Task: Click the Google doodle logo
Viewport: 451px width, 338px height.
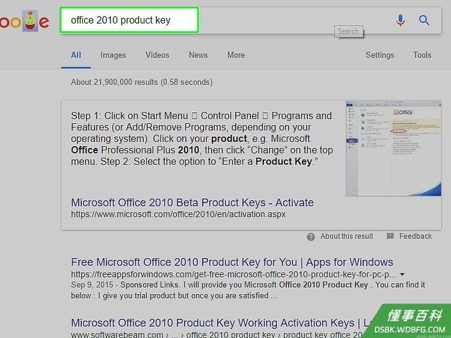Action: tap(24, 20)
